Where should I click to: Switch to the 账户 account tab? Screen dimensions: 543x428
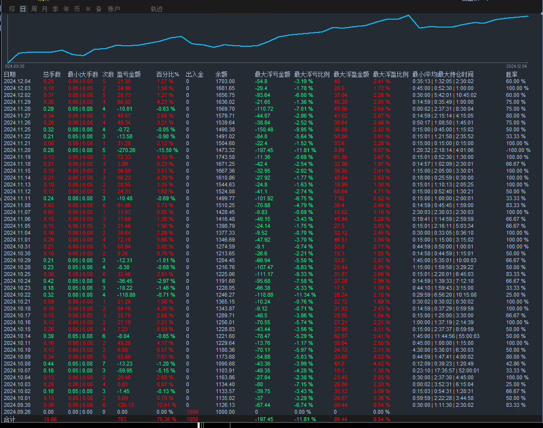pos(114,9)
